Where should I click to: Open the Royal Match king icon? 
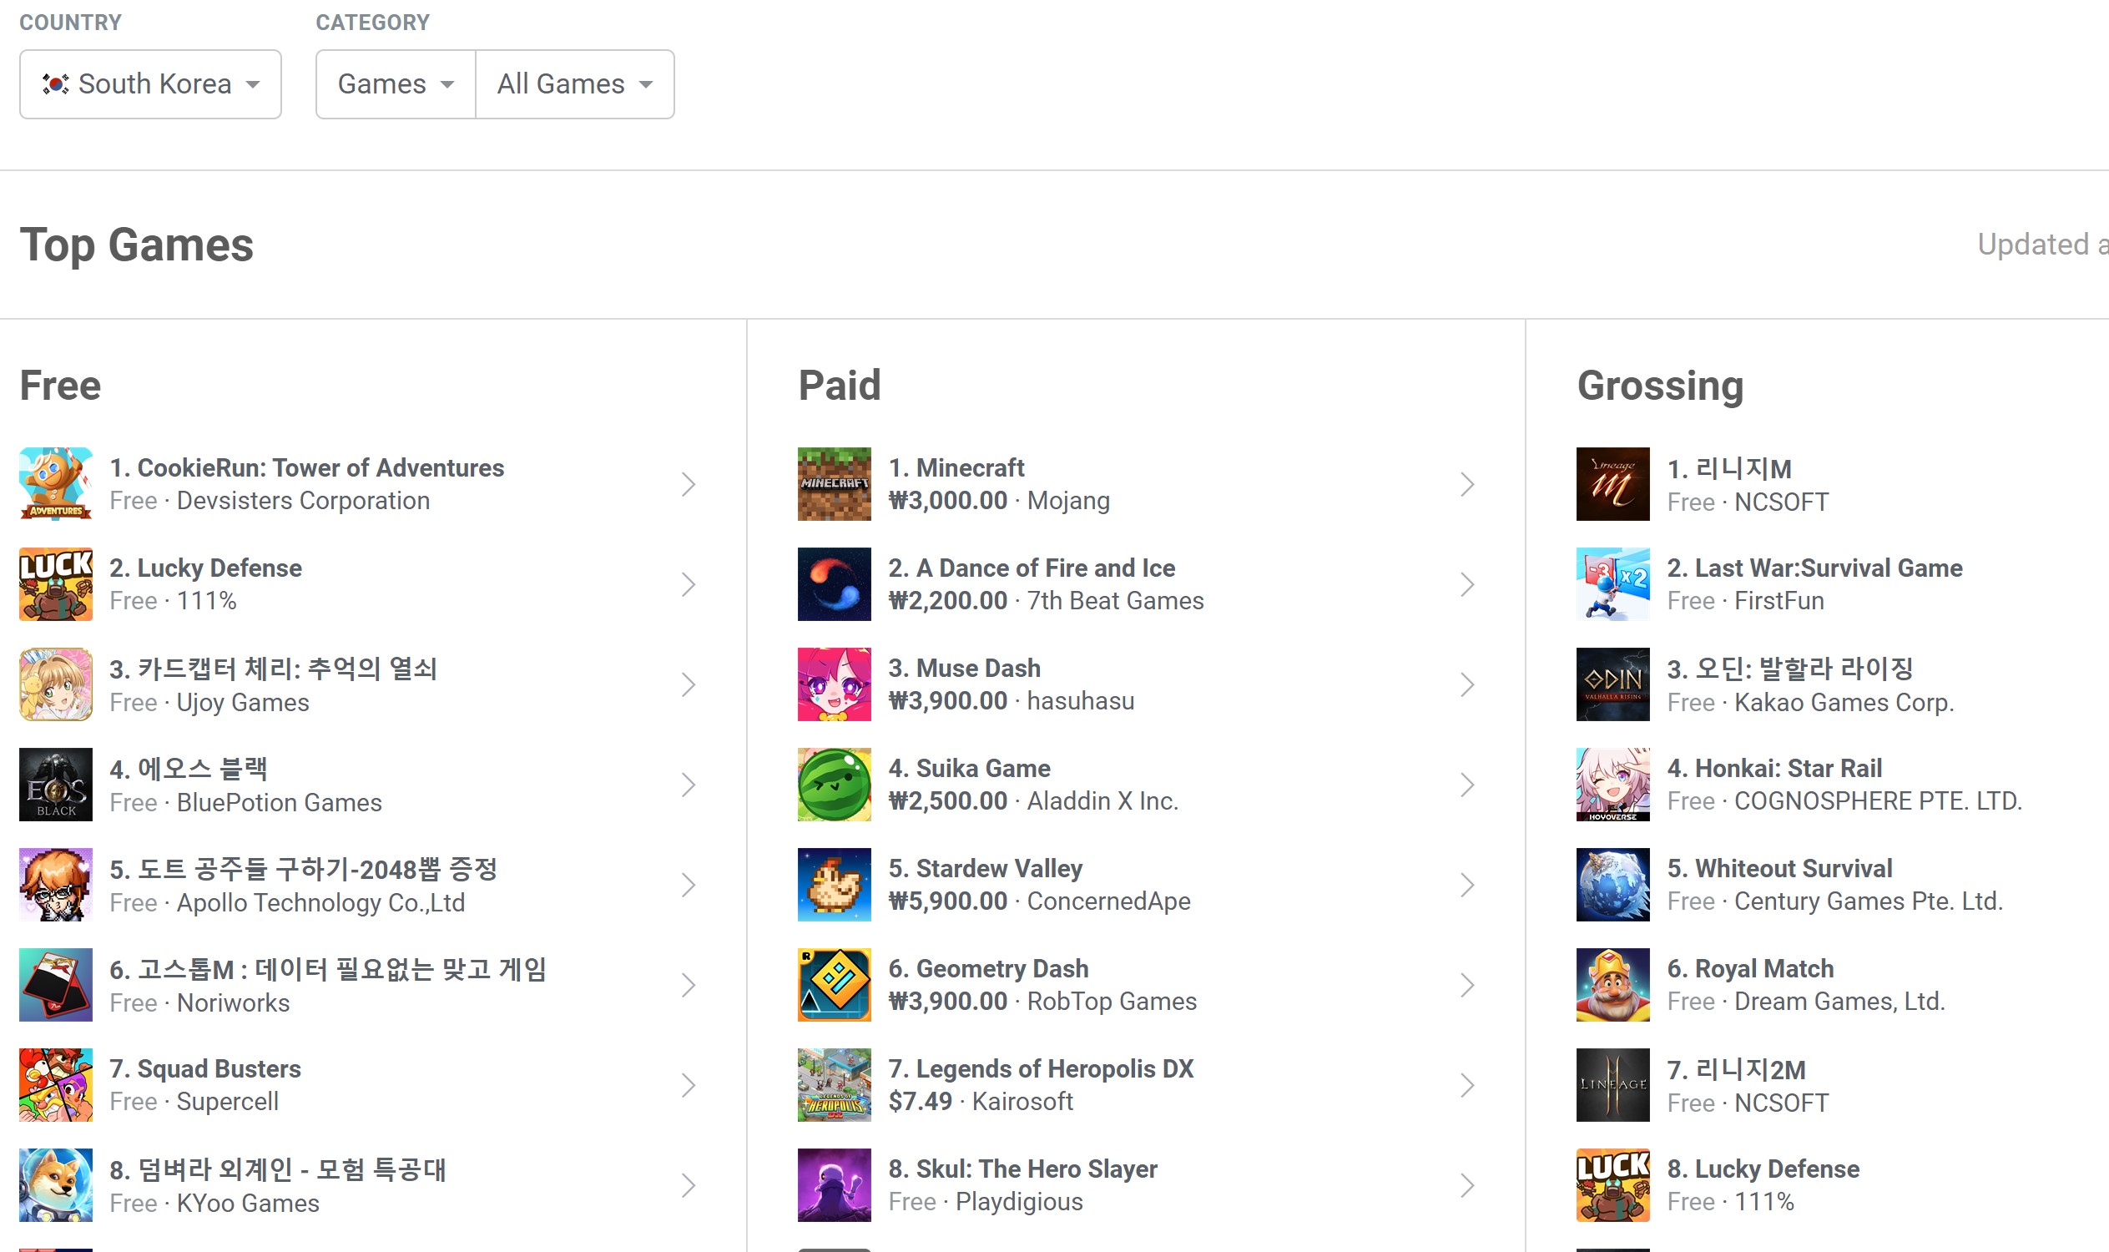[x=1612, y=985]
